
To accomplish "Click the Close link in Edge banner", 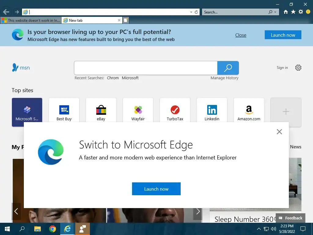I will tap(241, 35).
